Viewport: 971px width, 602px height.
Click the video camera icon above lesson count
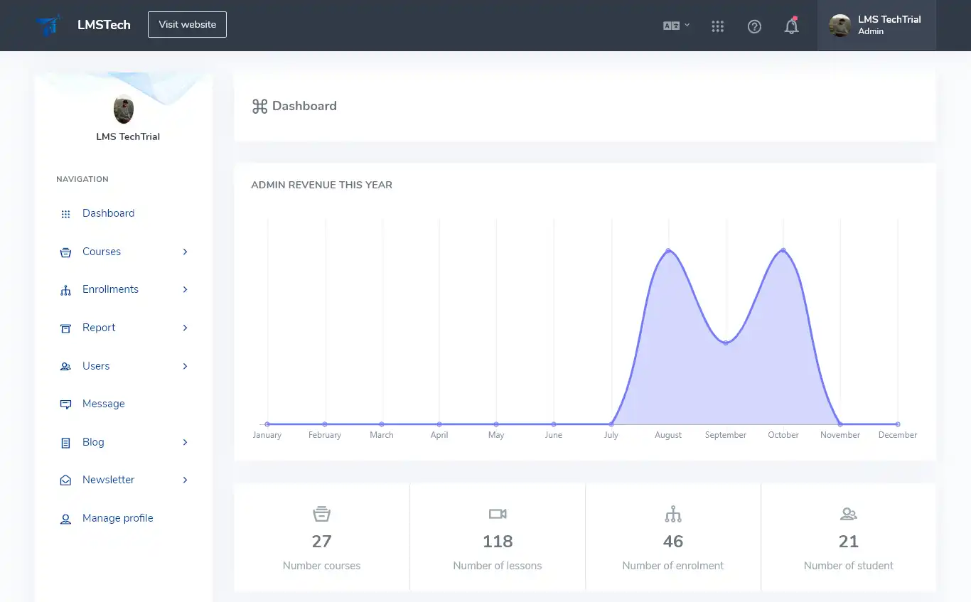click(497, 513)
